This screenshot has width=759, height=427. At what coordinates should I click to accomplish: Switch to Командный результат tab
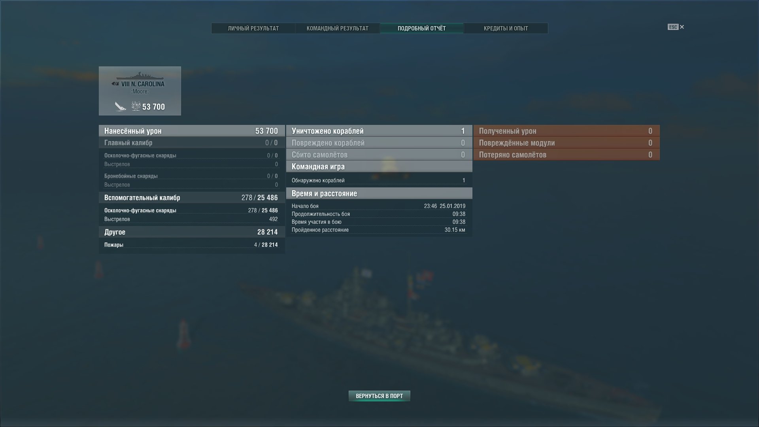338,28
